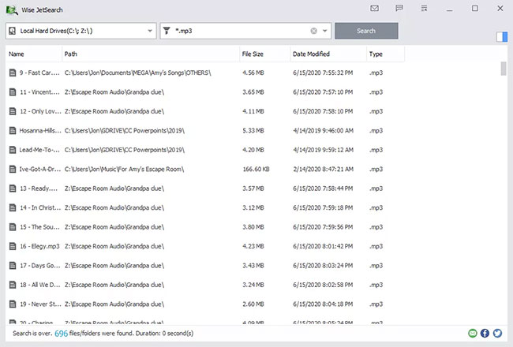Share via the green email icon in status bar

(x=473, y=334)
